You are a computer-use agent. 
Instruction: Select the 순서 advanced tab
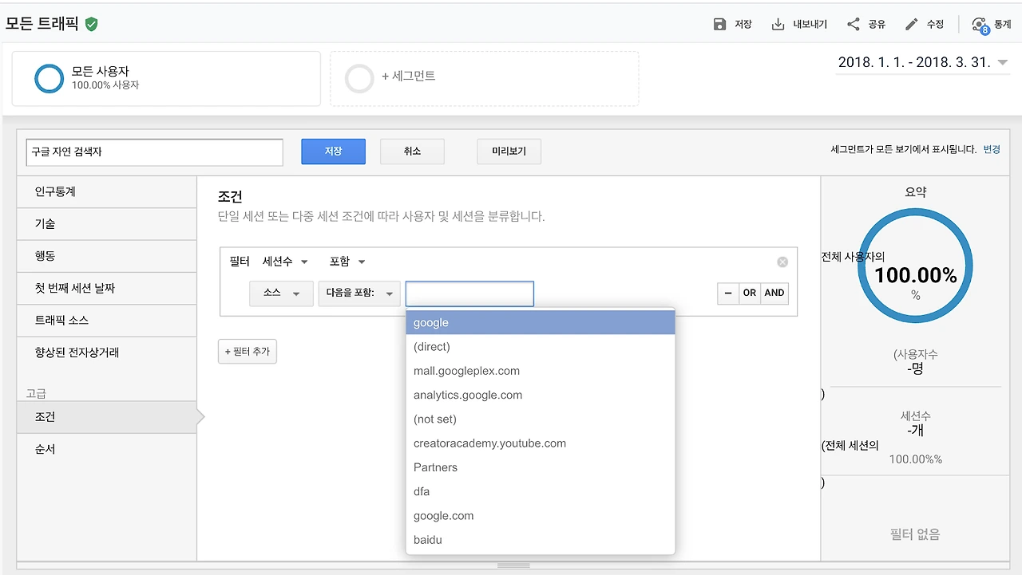[x=107, y=449]
